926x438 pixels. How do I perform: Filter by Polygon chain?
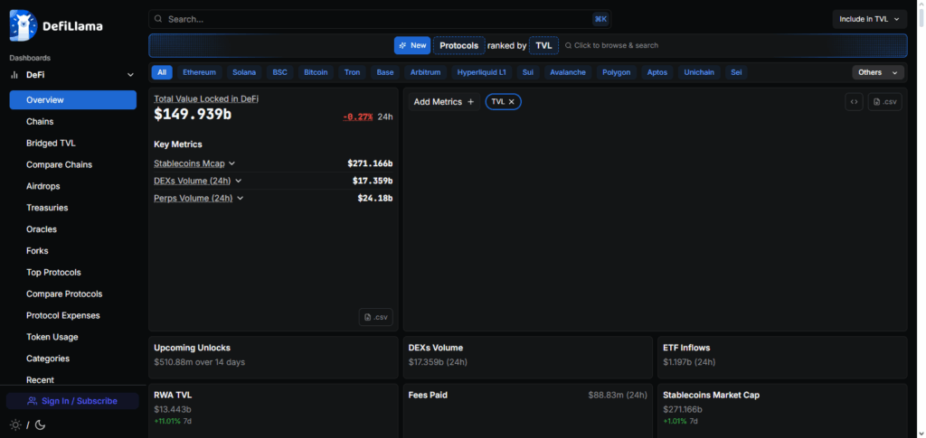[x=616, y=72]
